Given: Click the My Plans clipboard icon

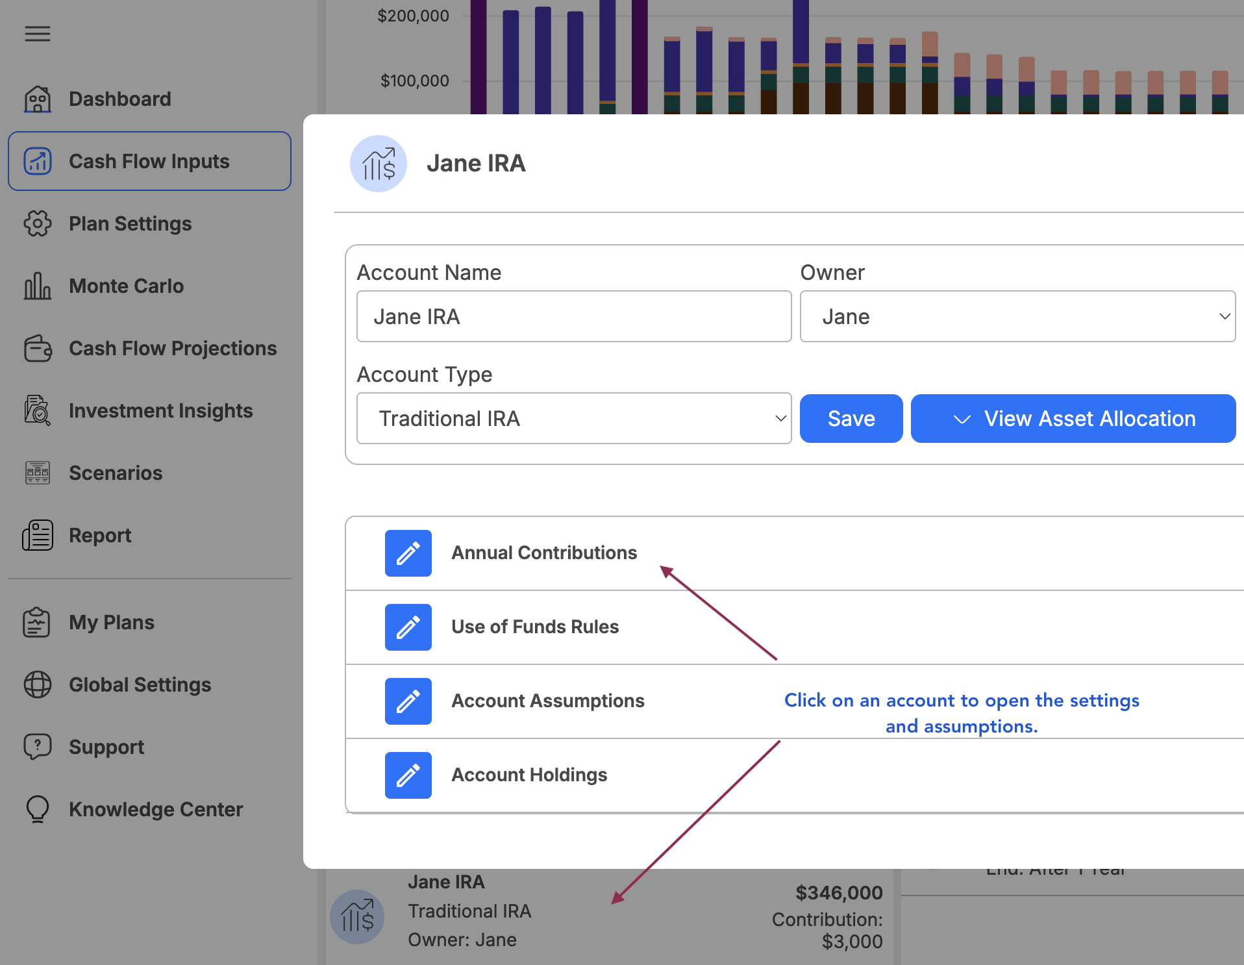Looking at the screenshot, I should pyautogui.click(x=38, y=622).
